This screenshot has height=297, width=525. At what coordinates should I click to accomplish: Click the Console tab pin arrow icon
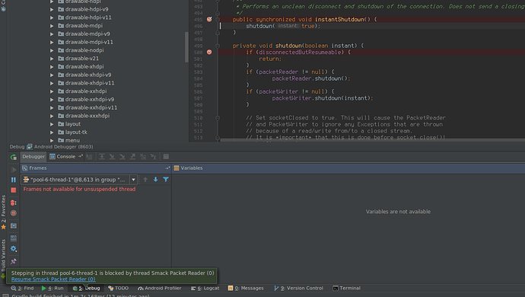(x=81, y=157)
